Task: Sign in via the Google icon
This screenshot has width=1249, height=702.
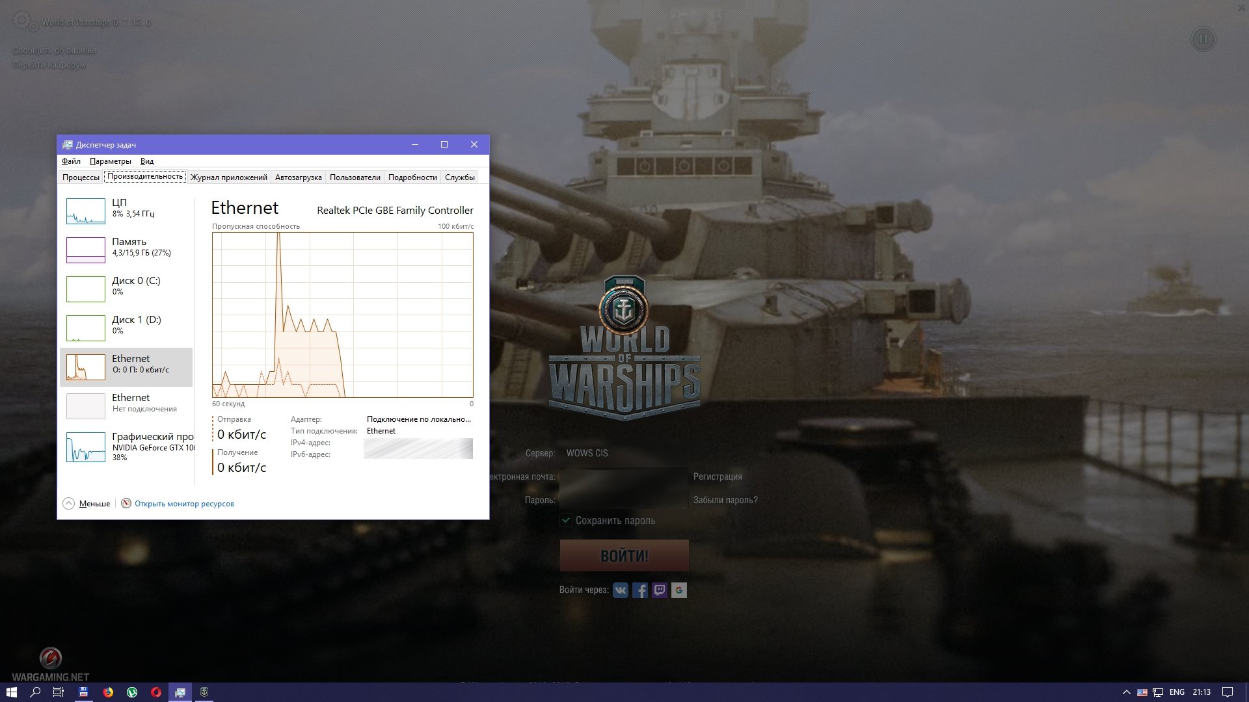Action: pyautogui.click(x=679, y=590)
